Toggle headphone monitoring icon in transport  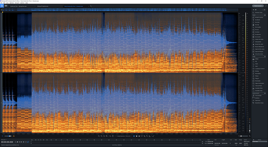[x=16, y=142]
